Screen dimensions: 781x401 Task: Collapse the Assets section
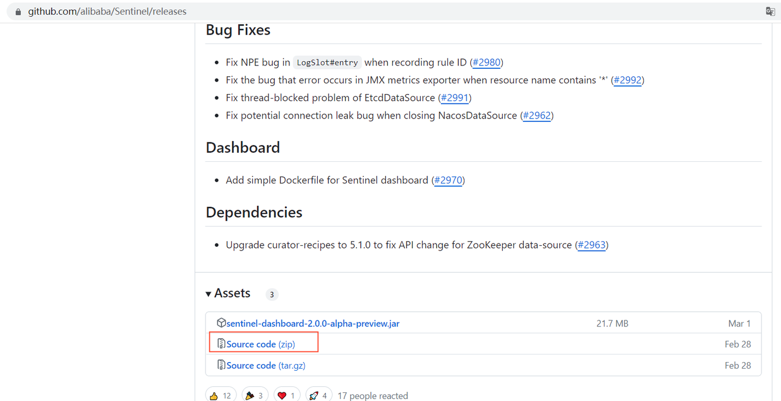click(x=208, y=294)
